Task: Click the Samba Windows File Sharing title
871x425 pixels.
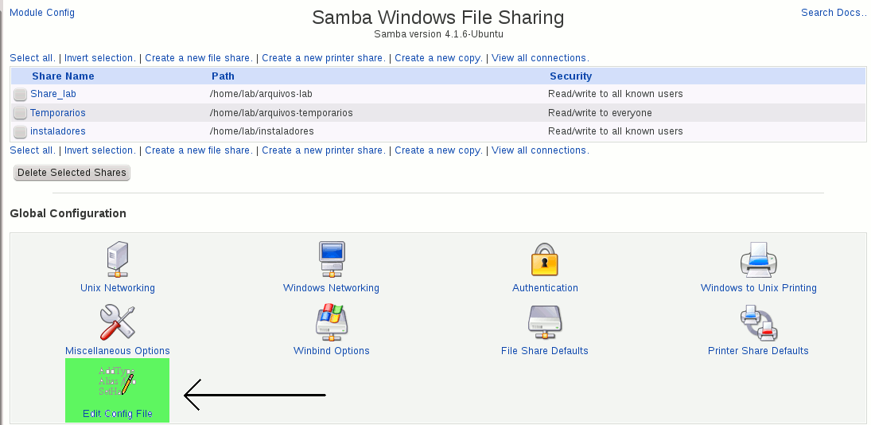Action: (437, 18)
